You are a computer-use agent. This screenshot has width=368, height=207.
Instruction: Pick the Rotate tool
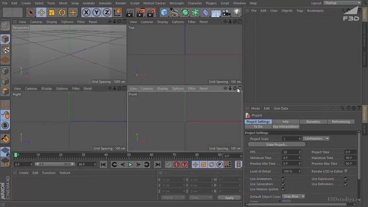tap(62, 12)
